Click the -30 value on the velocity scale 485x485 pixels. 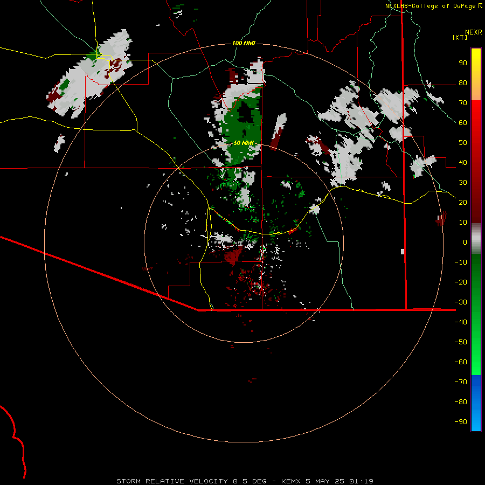[461, 302]
